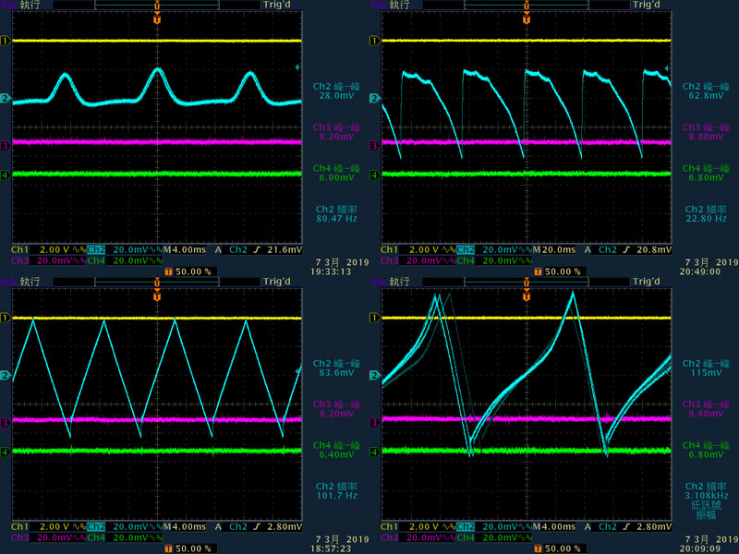739x554 pixels.
Task: Click orange trigger position marker above 101.7 Hz waveform
Action: pos(157,296)
